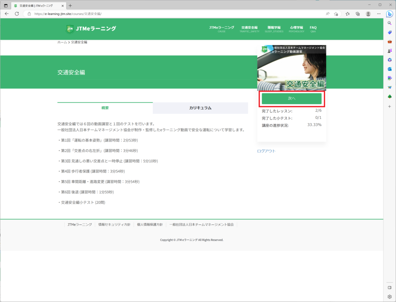Open the sidebar search magnifier icon
Screen dimensions: 396x302
pyautogui.click(x=389, y=23)
